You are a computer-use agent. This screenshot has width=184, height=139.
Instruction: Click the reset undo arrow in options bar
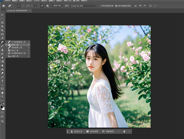[x=150, y=6]
